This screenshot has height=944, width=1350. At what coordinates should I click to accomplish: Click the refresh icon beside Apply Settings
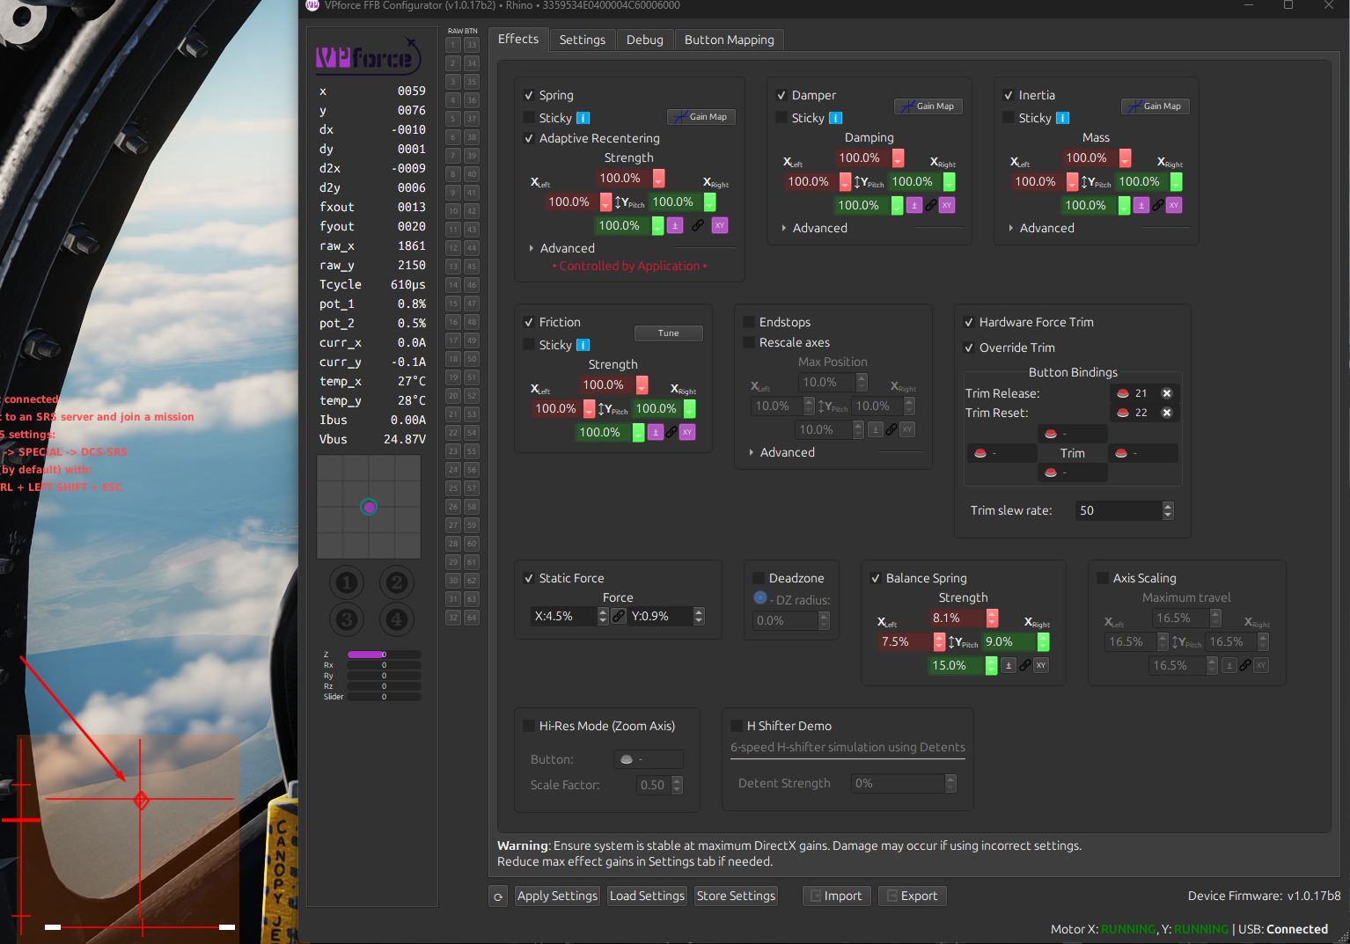coord(498,896)
